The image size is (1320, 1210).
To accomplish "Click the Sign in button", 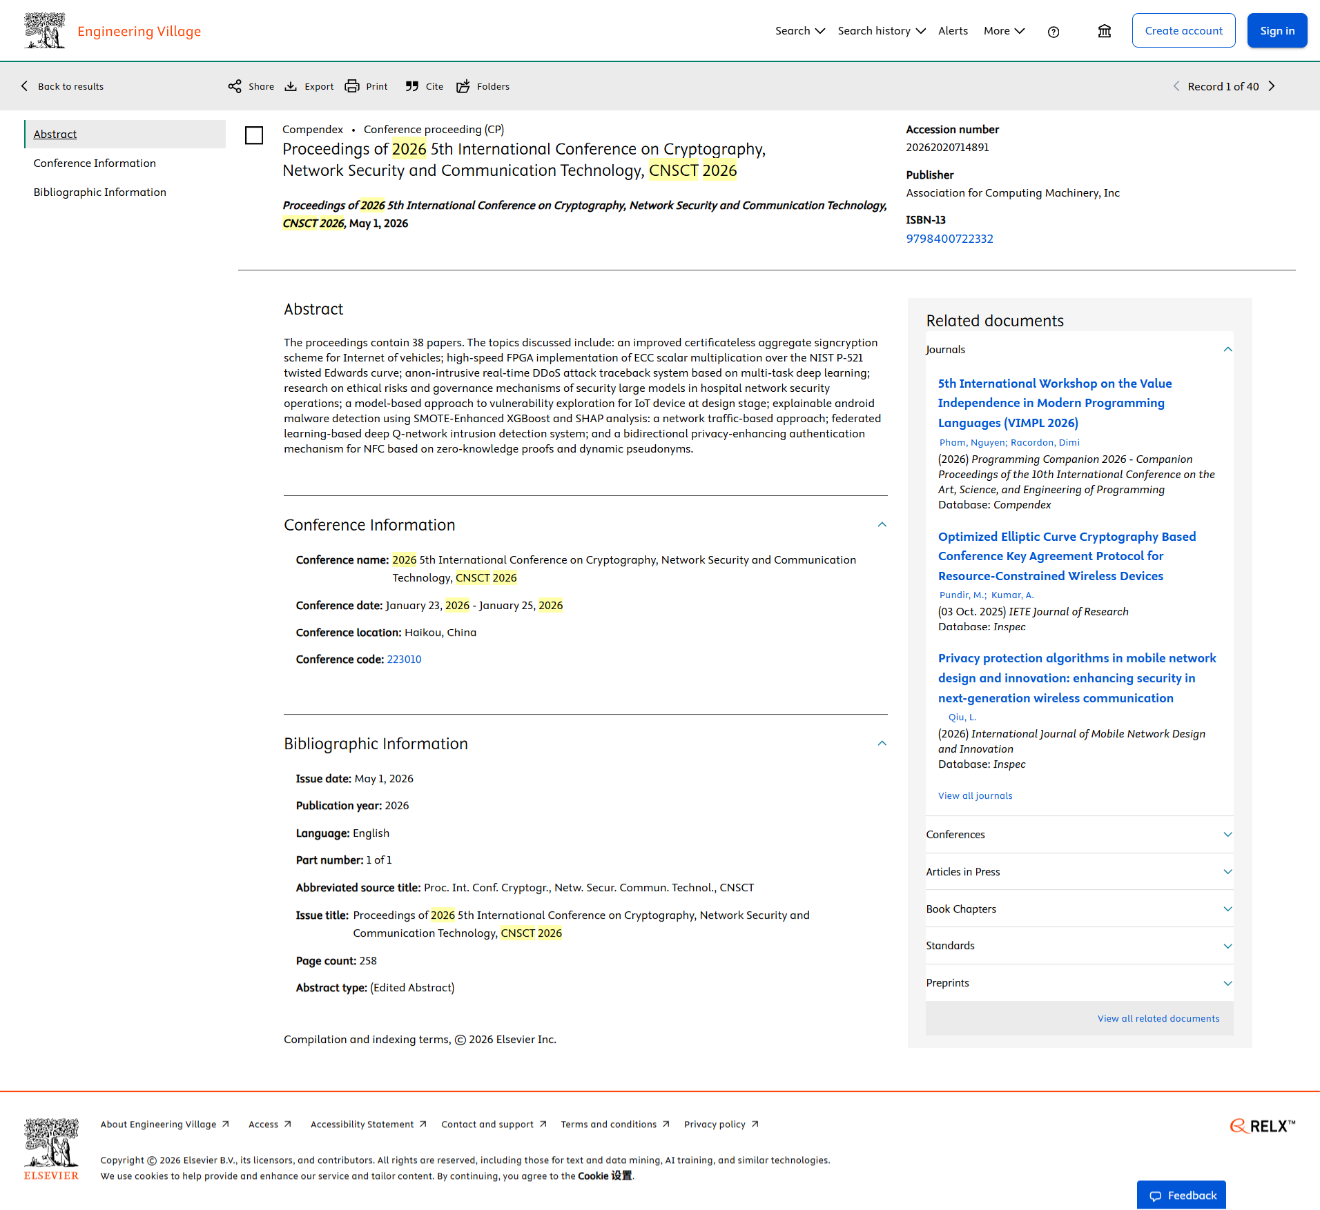I will click(1277, 30).
